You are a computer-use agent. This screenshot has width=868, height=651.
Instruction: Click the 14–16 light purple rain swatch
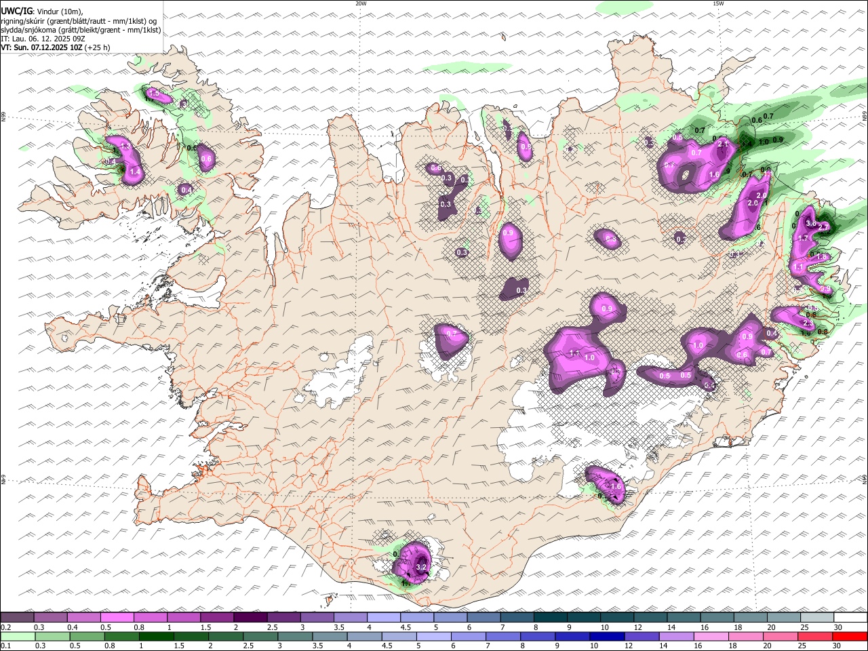676,637
